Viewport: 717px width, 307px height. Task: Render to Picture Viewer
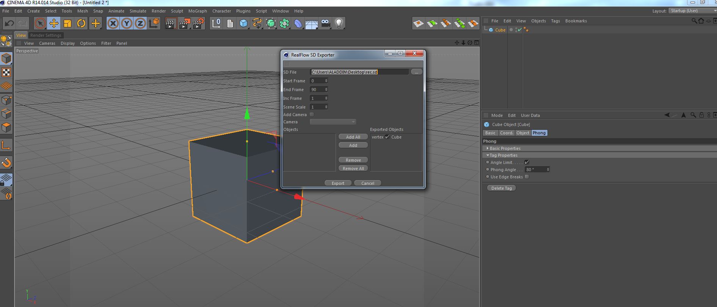click(184, 24)
